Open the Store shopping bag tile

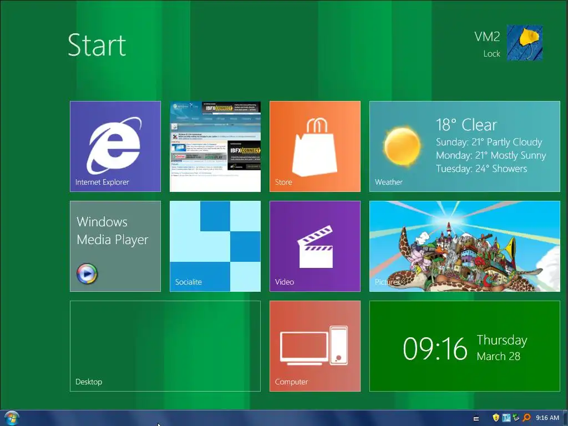(315, 146)
